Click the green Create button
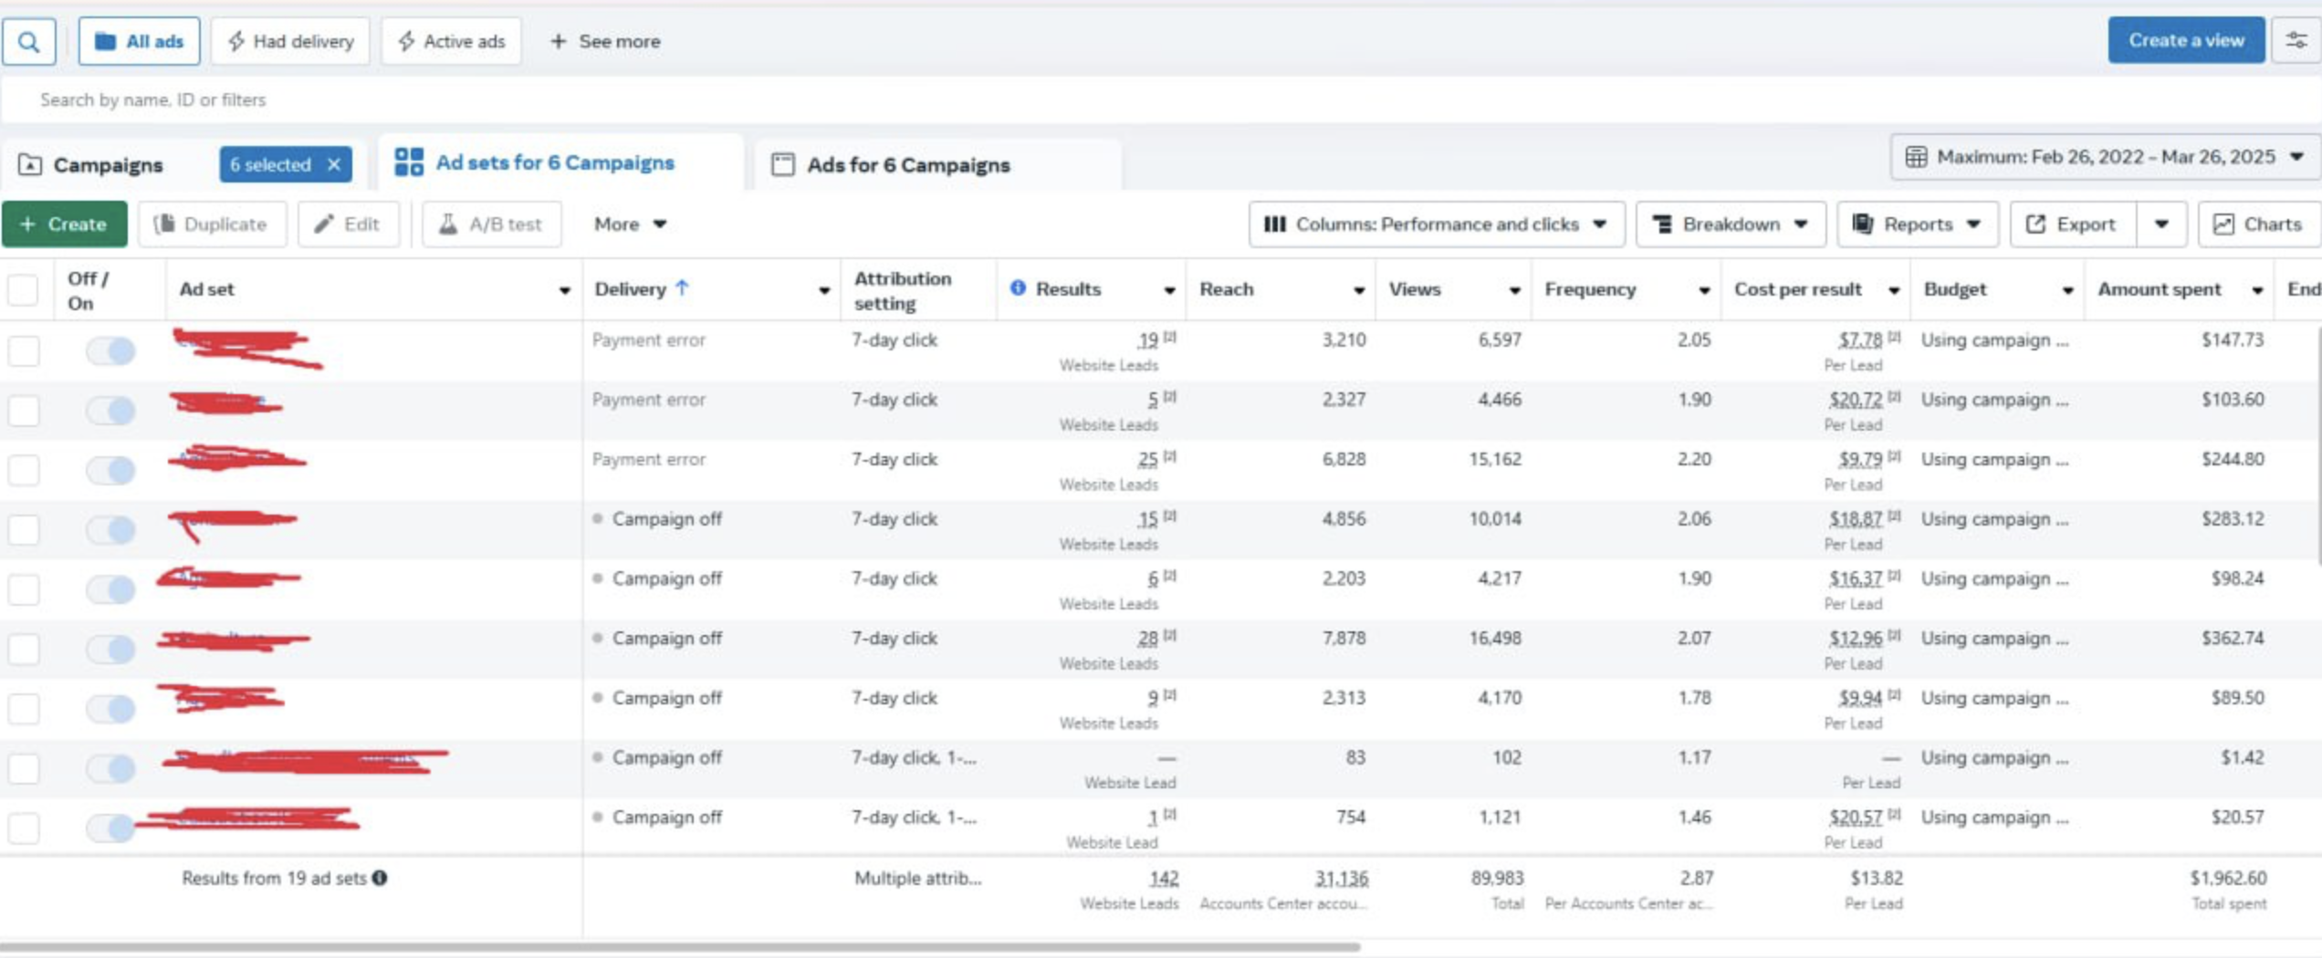The width and height of the screenshot is (2322, 958). (64, 224)
